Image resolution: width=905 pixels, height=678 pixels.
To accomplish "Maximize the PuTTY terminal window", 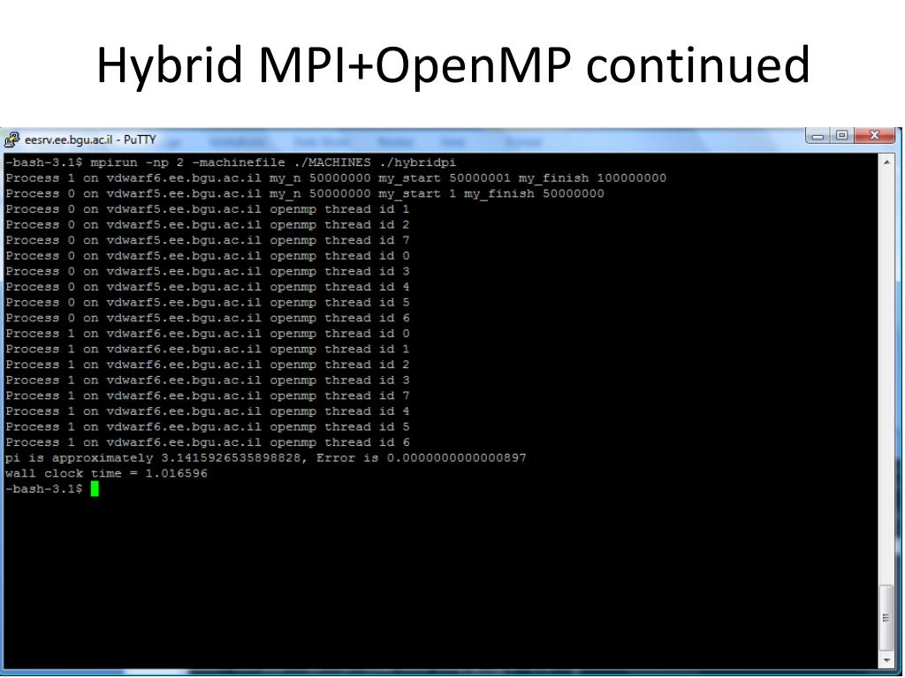I will (841, 136).
